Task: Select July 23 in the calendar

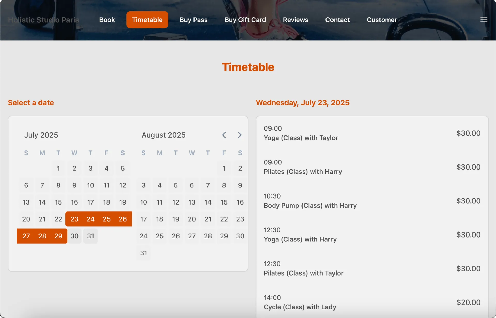Action: click(74, 219)
